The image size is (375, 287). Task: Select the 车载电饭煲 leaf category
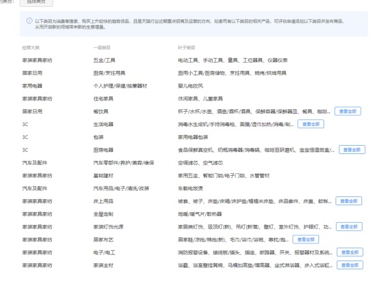tap(190, 188)
